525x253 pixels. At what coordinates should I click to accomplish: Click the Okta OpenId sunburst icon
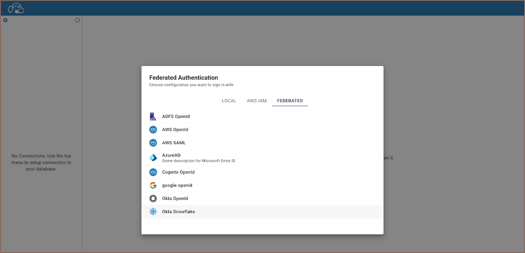[153, 198]
